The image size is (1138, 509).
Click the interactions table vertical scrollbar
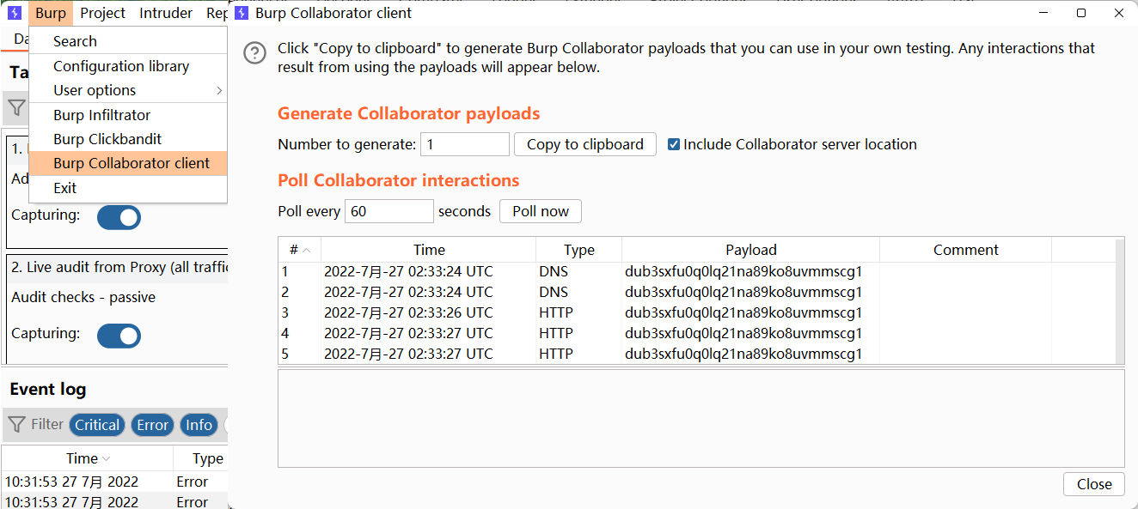(x=1119, y=301)
